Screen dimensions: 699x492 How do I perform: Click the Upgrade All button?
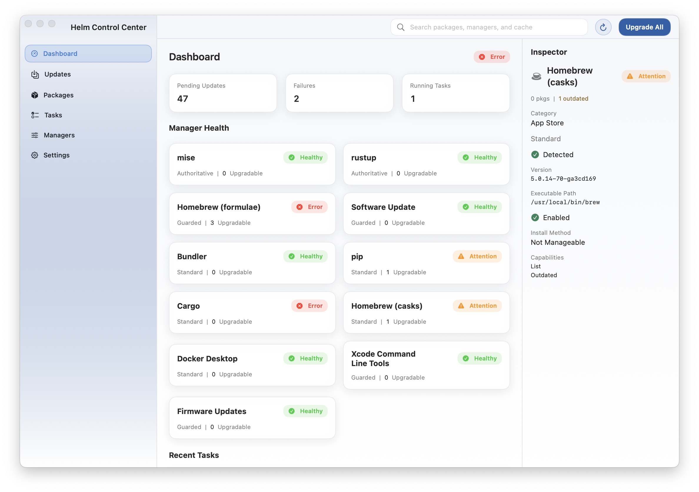(x=644, y=27)
